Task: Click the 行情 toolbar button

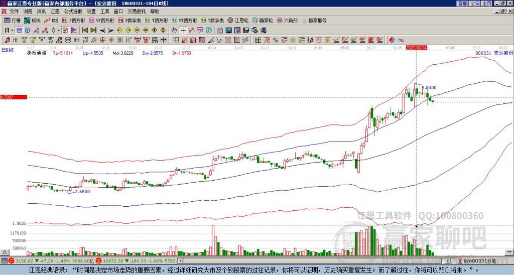Action: point(13,20)
